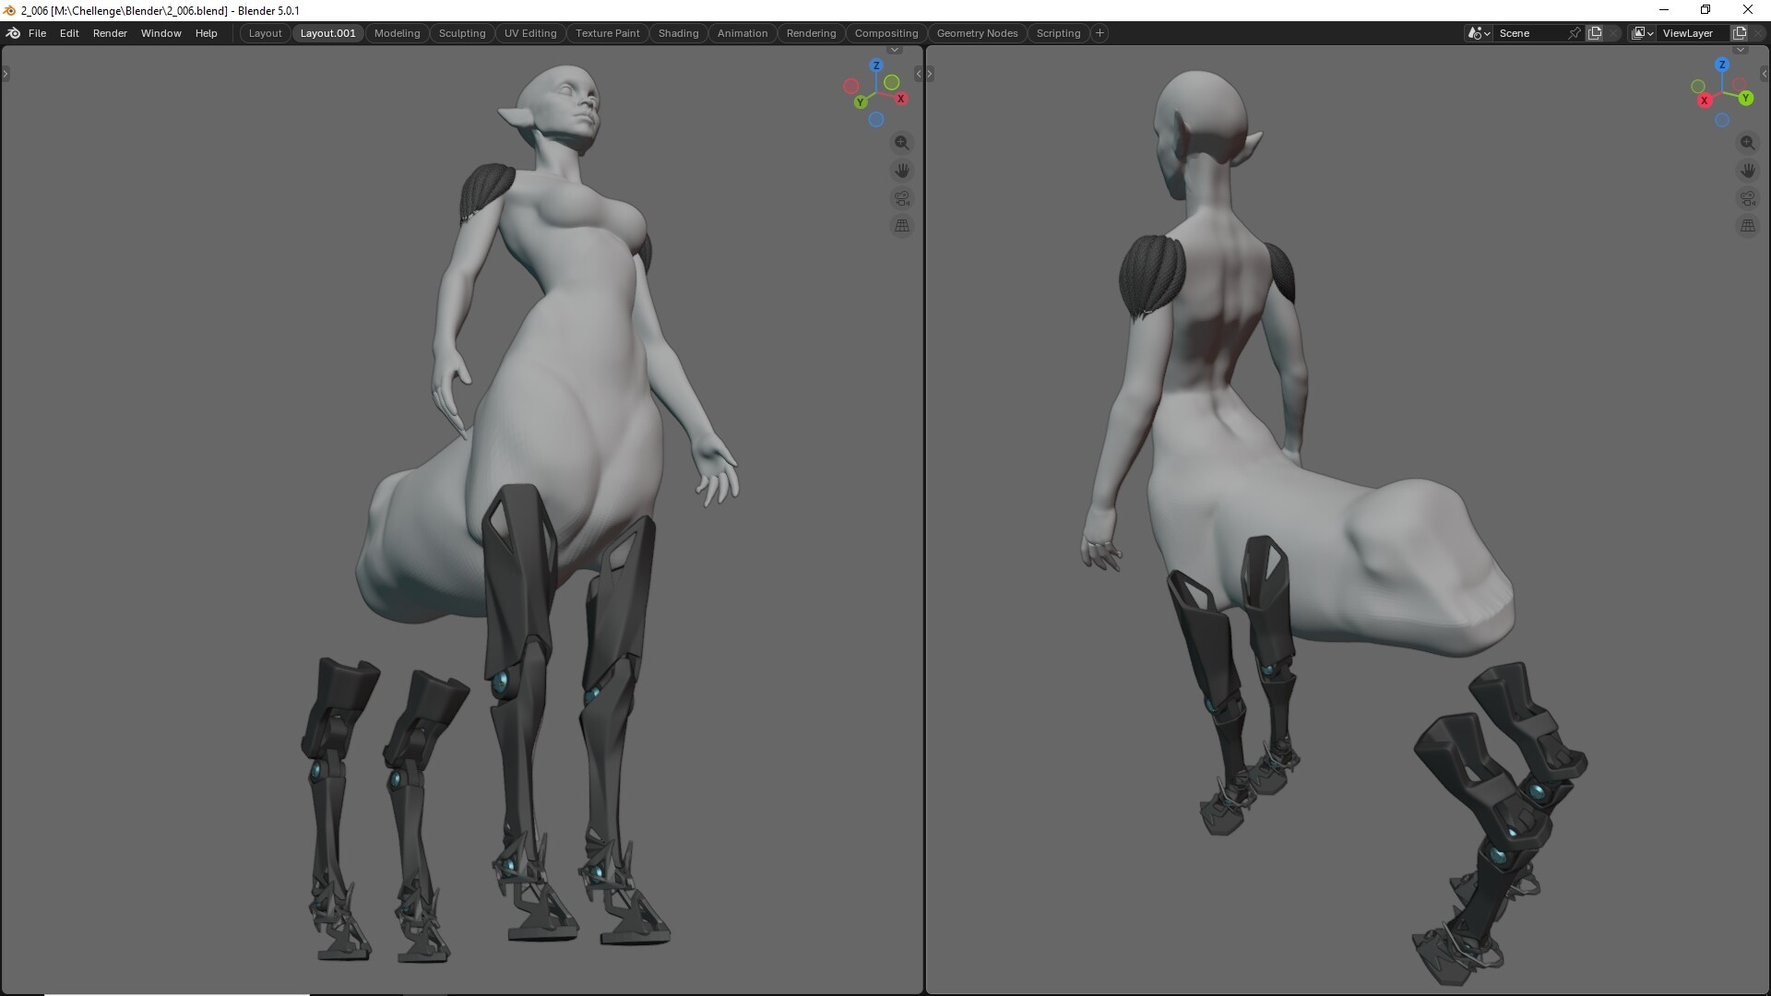Add new view layer icon
The image size is (1771, 996).
[1740, 33]
